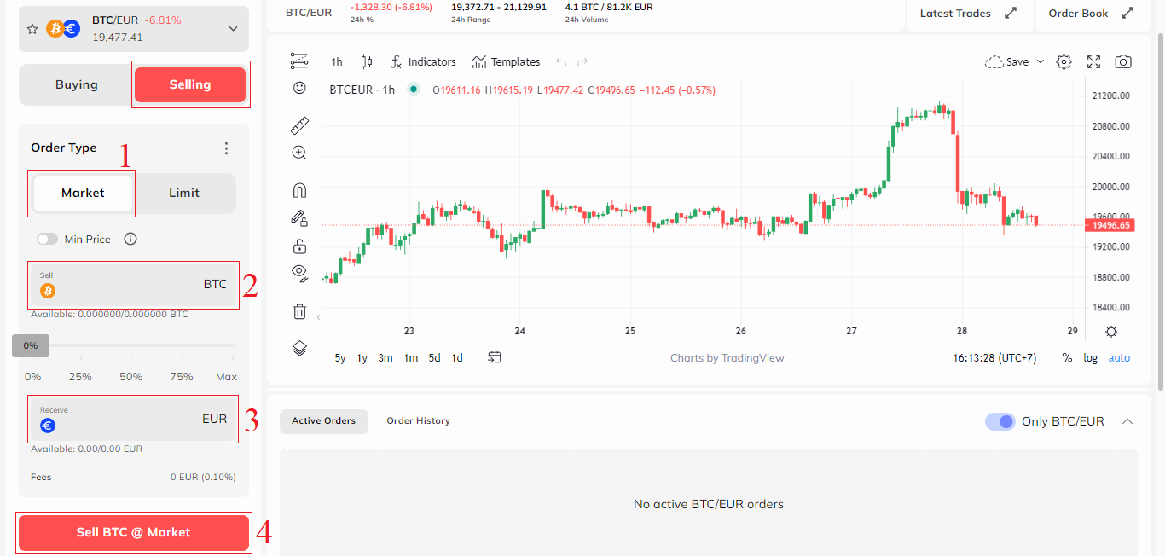Open chart settings via the gear icon
This screenshot has width=1165, height=556.
click(1064, 61)
